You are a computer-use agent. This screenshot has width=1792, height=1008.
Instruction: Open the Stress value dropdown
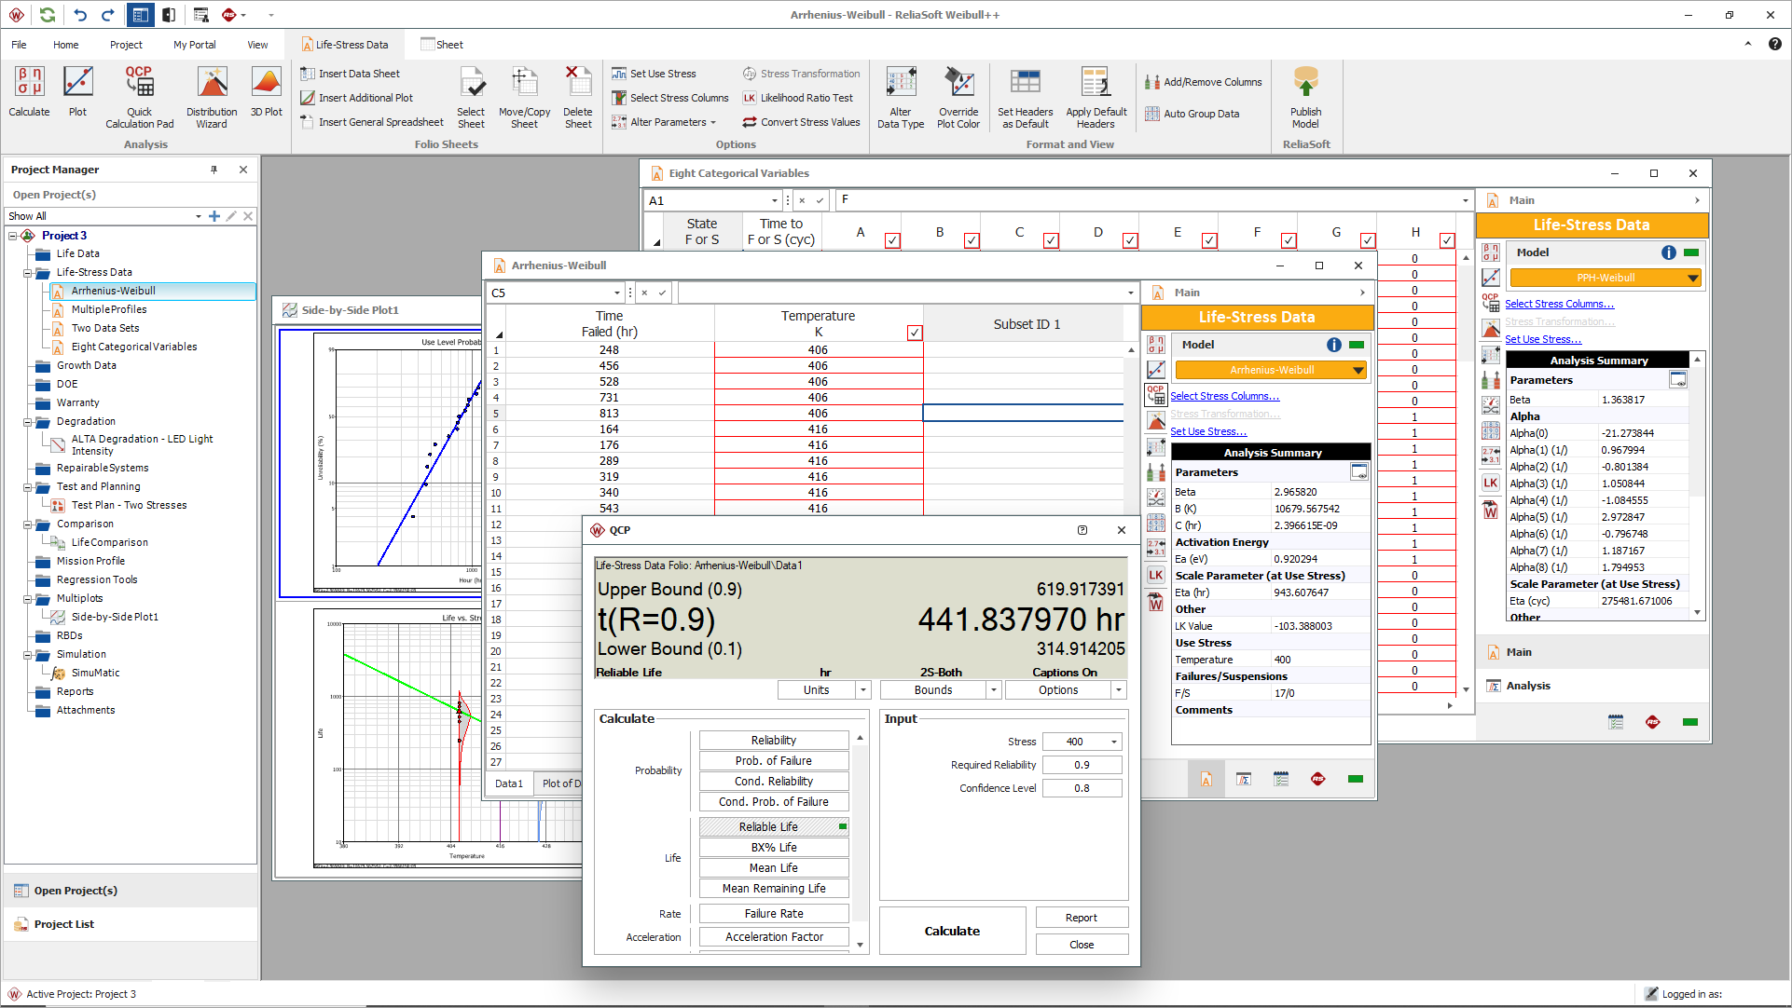tap(1114, 742)
